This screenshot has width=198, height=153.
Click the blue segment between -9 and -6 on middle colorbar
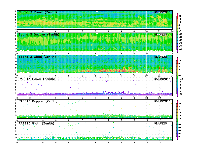point(177,89)
